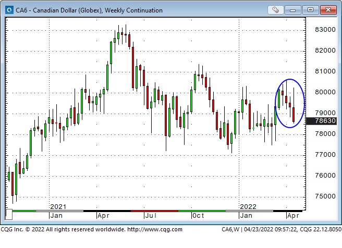Minimize the CA6 chart window
Image resolution: width=342 pixels, height=248 pixels.
[292, 10]
